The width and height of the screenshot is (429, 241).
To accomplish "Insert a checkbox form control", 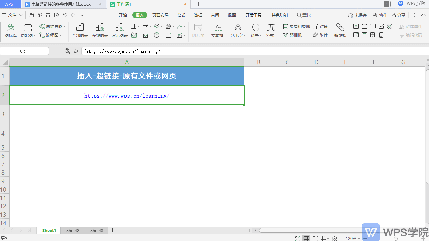I will pos(381,26).
